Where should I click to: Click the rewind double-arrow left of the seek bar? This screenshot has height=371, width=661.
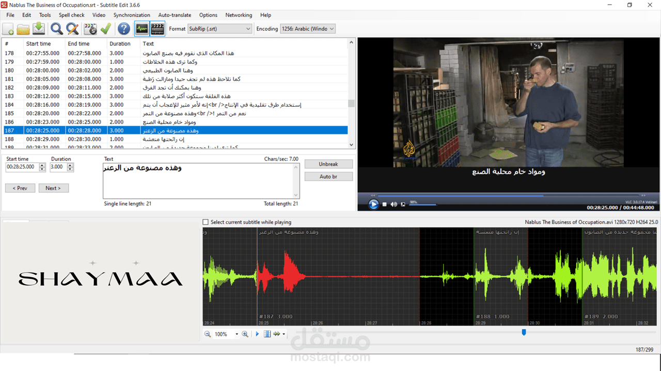coord(372,196)
